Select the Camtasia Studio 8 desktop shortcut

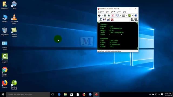5,58
